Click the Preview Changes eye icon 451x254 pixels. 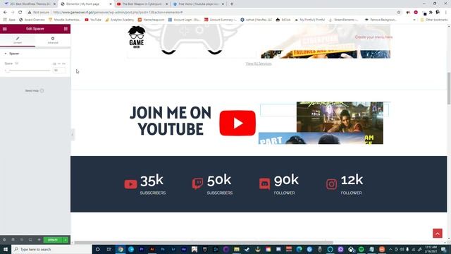click(x=39, y=240)
